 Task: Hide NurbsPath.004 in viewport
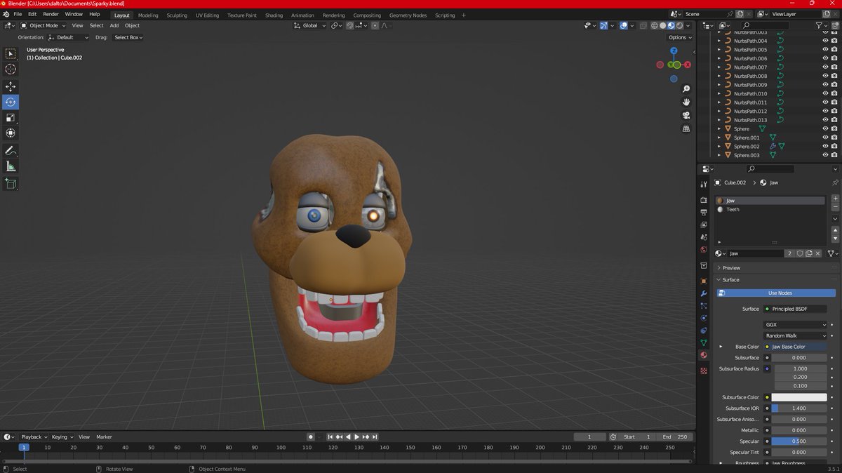click(825, 41)
